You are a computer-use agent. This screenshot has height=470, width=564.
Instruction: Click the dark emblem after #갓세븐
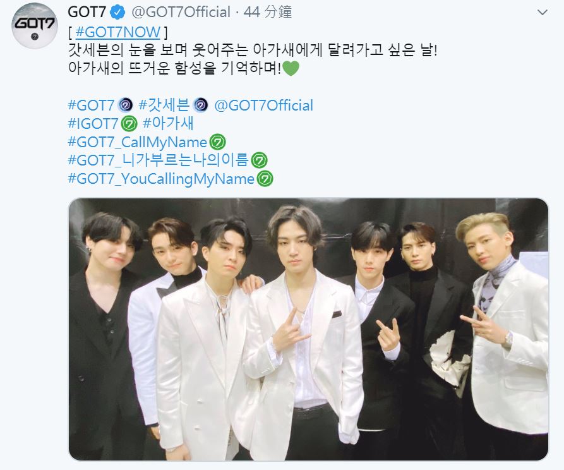click(200, 105)
